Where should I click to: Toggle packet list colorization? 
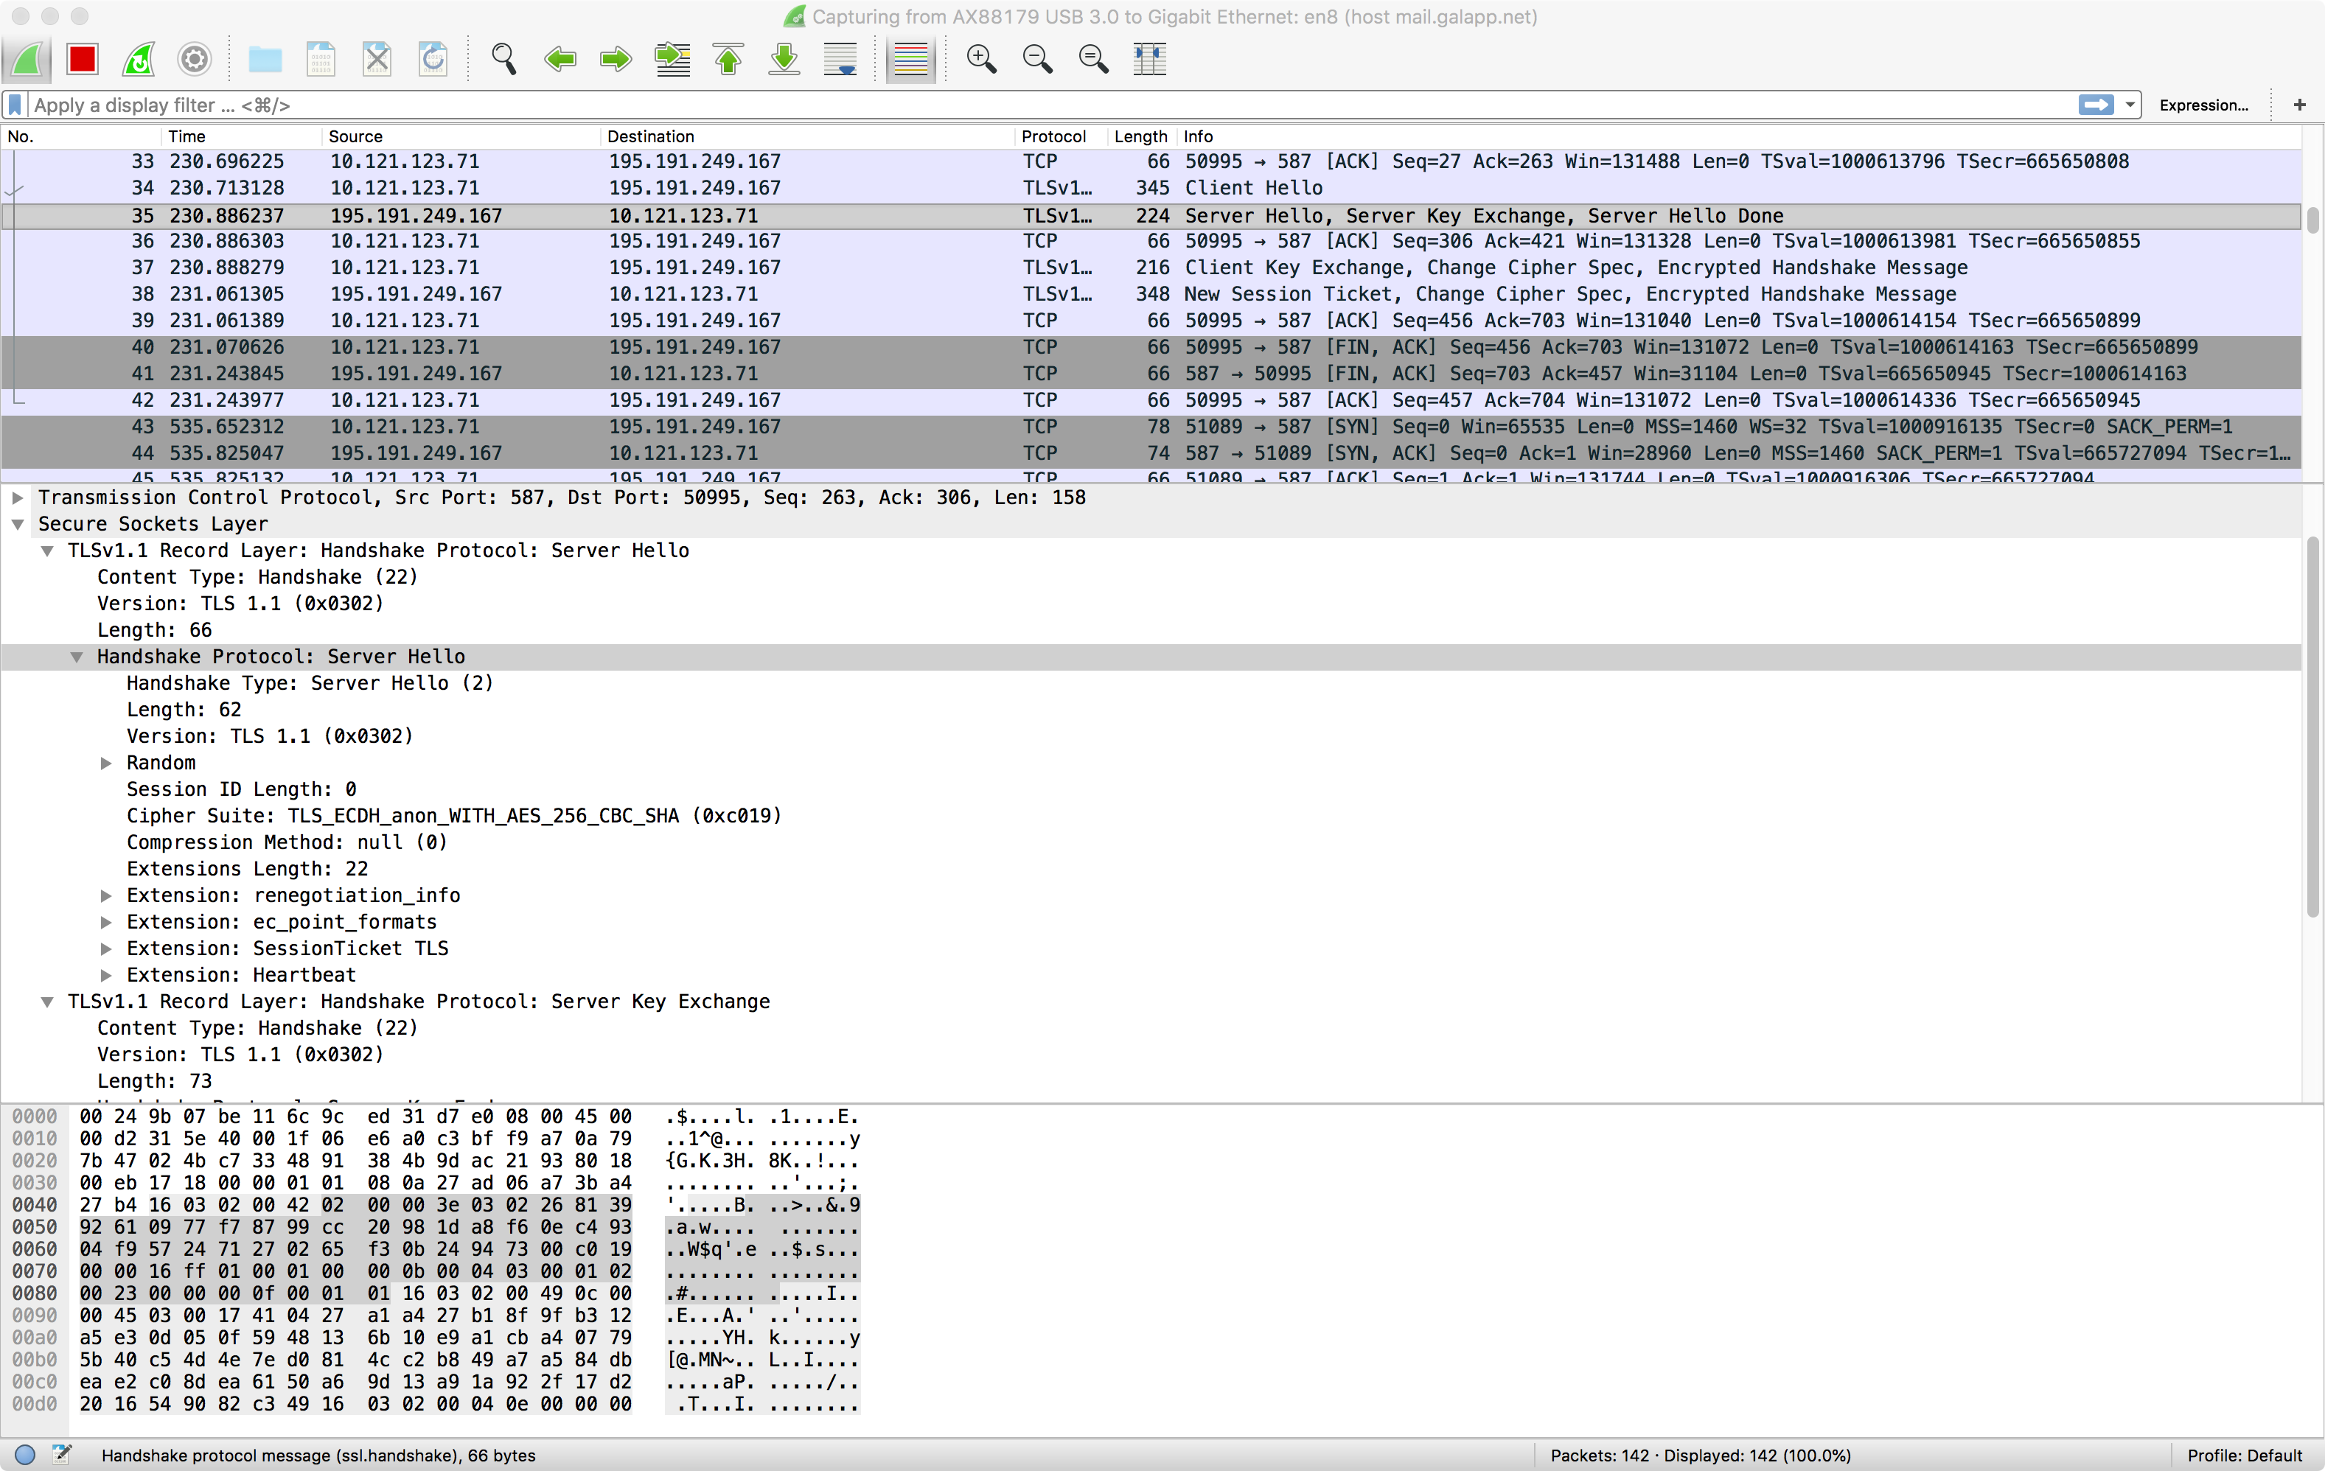coord(910,59)
